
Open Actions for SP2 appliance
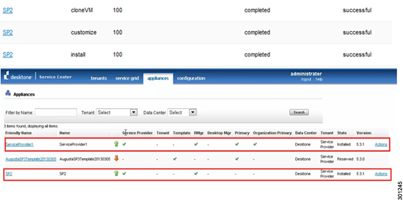(x=381, y=174)
